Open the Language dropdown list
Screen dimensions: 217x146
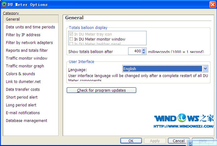pos(205,69)
